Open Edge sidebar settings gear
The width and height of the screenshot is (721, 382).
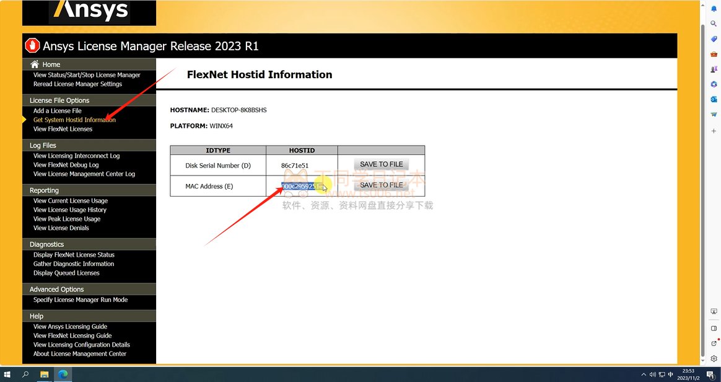714,358
